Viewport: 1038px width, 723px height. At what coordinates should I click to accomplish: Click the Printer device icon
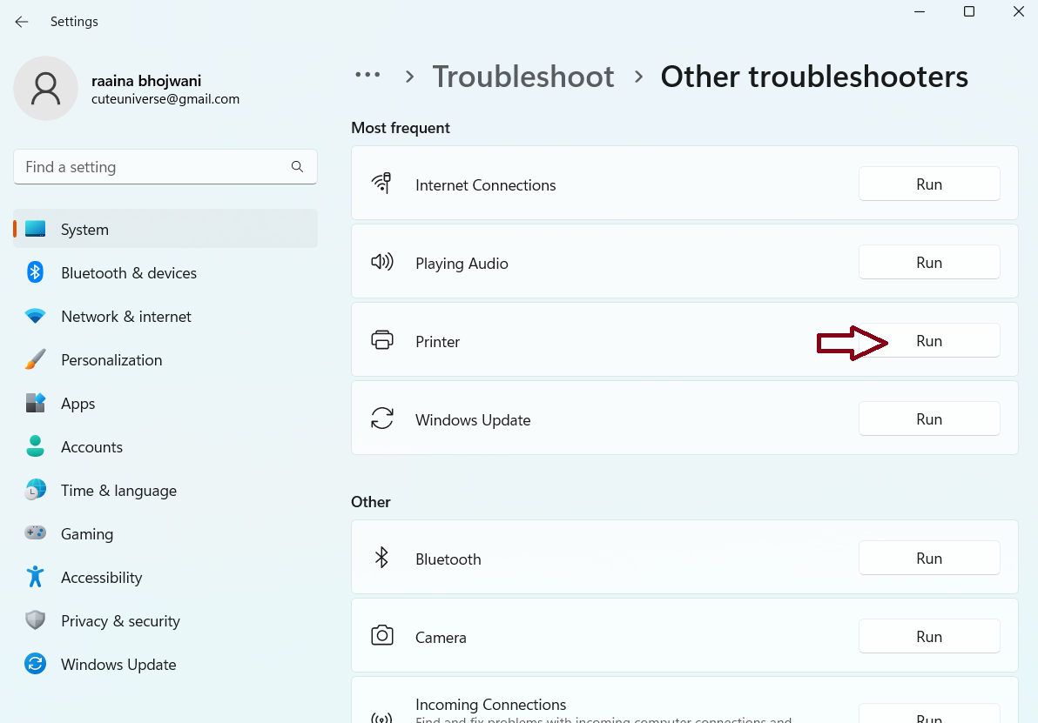pyautogui.click(x=382, y=340)
